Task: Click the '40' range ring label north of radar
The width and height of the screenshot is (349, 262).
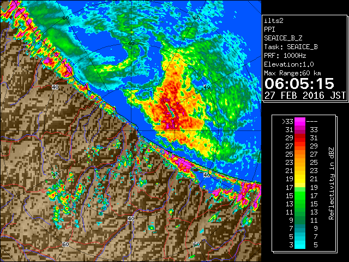Action: click(x=131, y=44)
